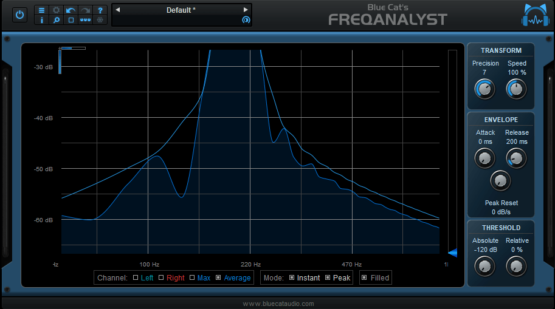The height and width of the screenshot is (309, 555).
Task: Undo the last change with the undo arrow
Action: (x=71, y=10)
